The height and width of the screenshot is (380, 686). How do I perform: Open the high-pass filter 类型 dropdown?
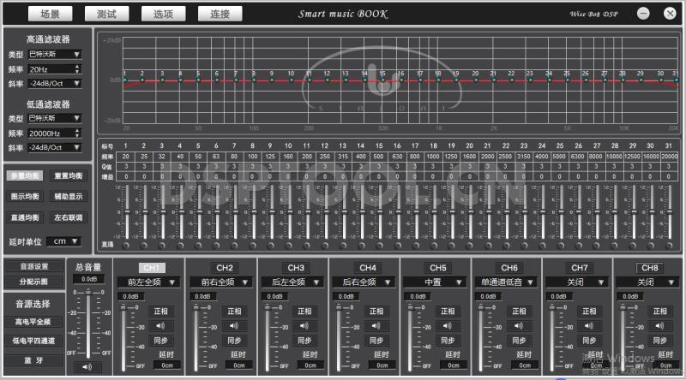tap(55, 54)
